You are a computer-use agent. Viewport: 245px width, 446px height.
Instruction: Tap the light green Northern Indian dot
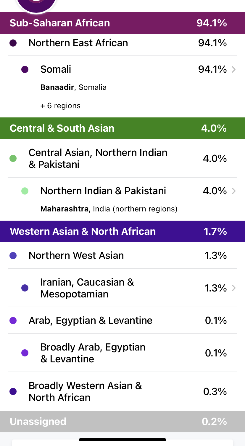pos(25,191)
